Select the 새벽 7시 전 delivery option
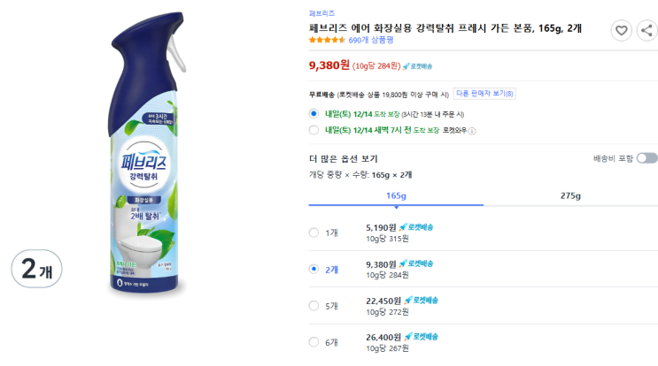Viewport: 658px width, 366px height. (x=314, y=130)
